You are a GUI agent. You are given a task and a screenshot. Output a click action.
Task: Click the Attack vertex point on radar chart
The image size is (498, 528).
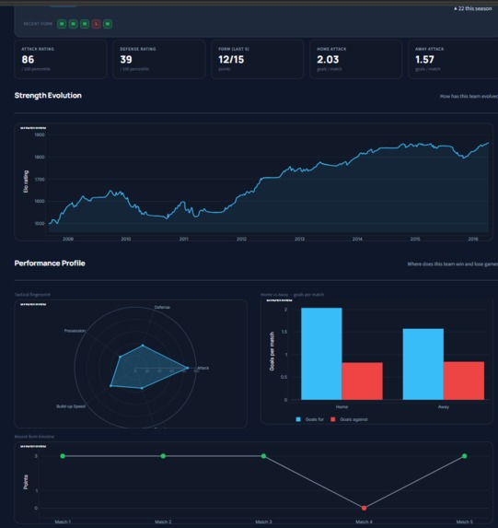(188, 368)
